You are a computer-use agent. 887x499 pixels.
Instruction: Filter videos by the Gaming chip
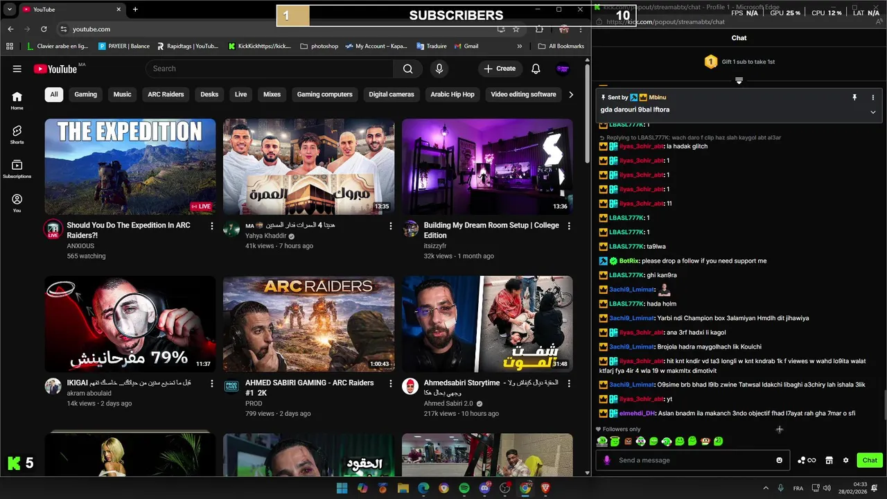pyautogui.click(x=86, y=94)
